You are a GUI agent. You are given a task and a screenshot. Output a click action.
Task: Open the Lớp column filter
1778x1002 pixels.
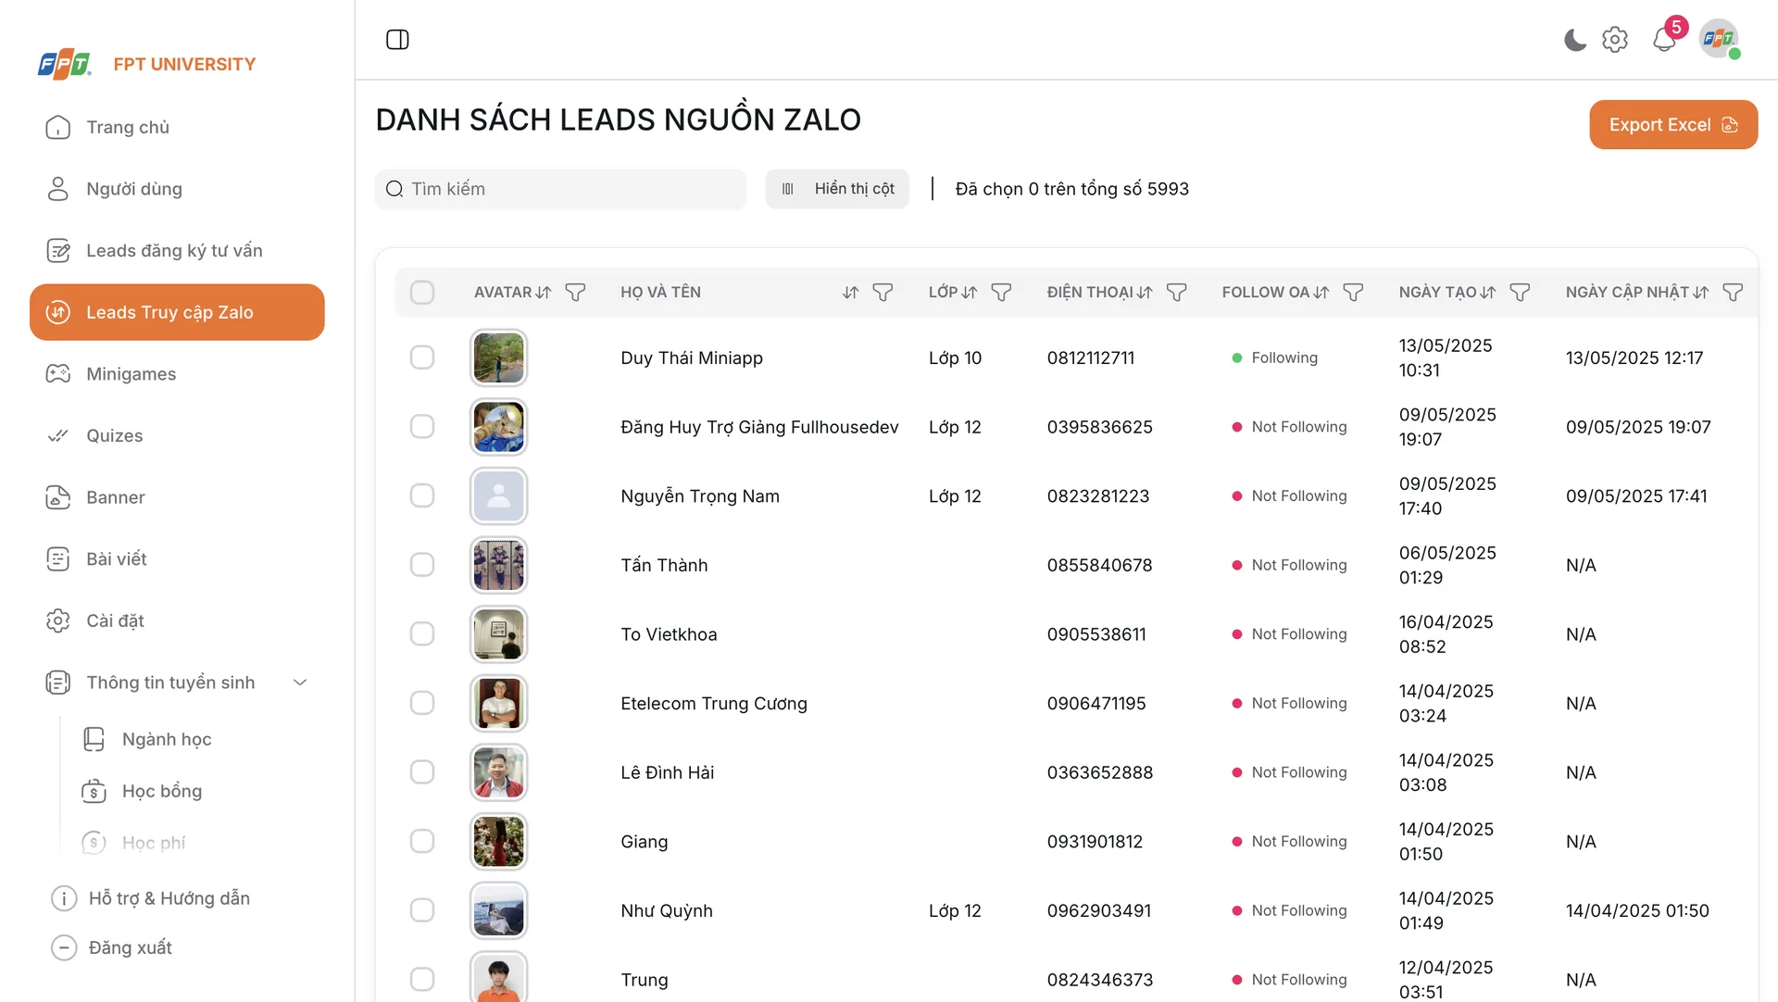pyautogui.click(x=1001, y=293)
